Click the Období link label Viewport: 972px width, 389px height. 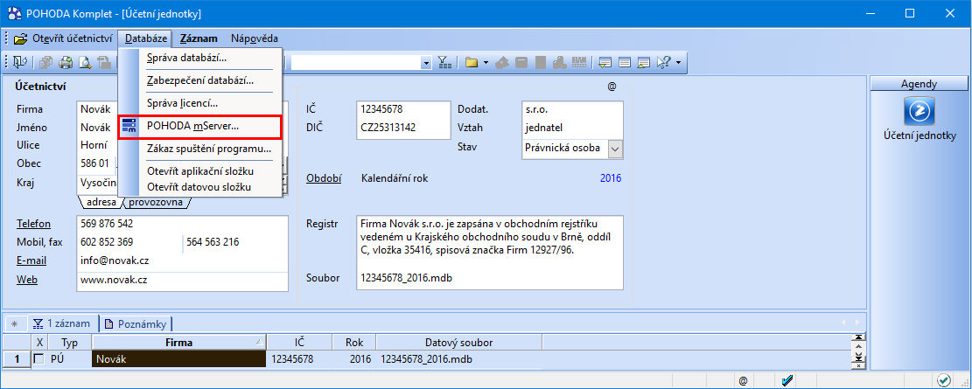[x=324, y=178]
